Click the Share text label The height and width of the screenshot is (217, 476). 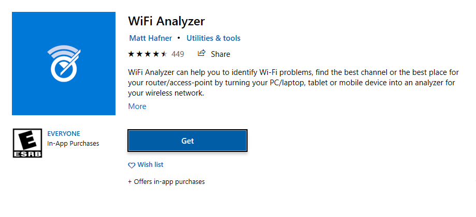221,54
